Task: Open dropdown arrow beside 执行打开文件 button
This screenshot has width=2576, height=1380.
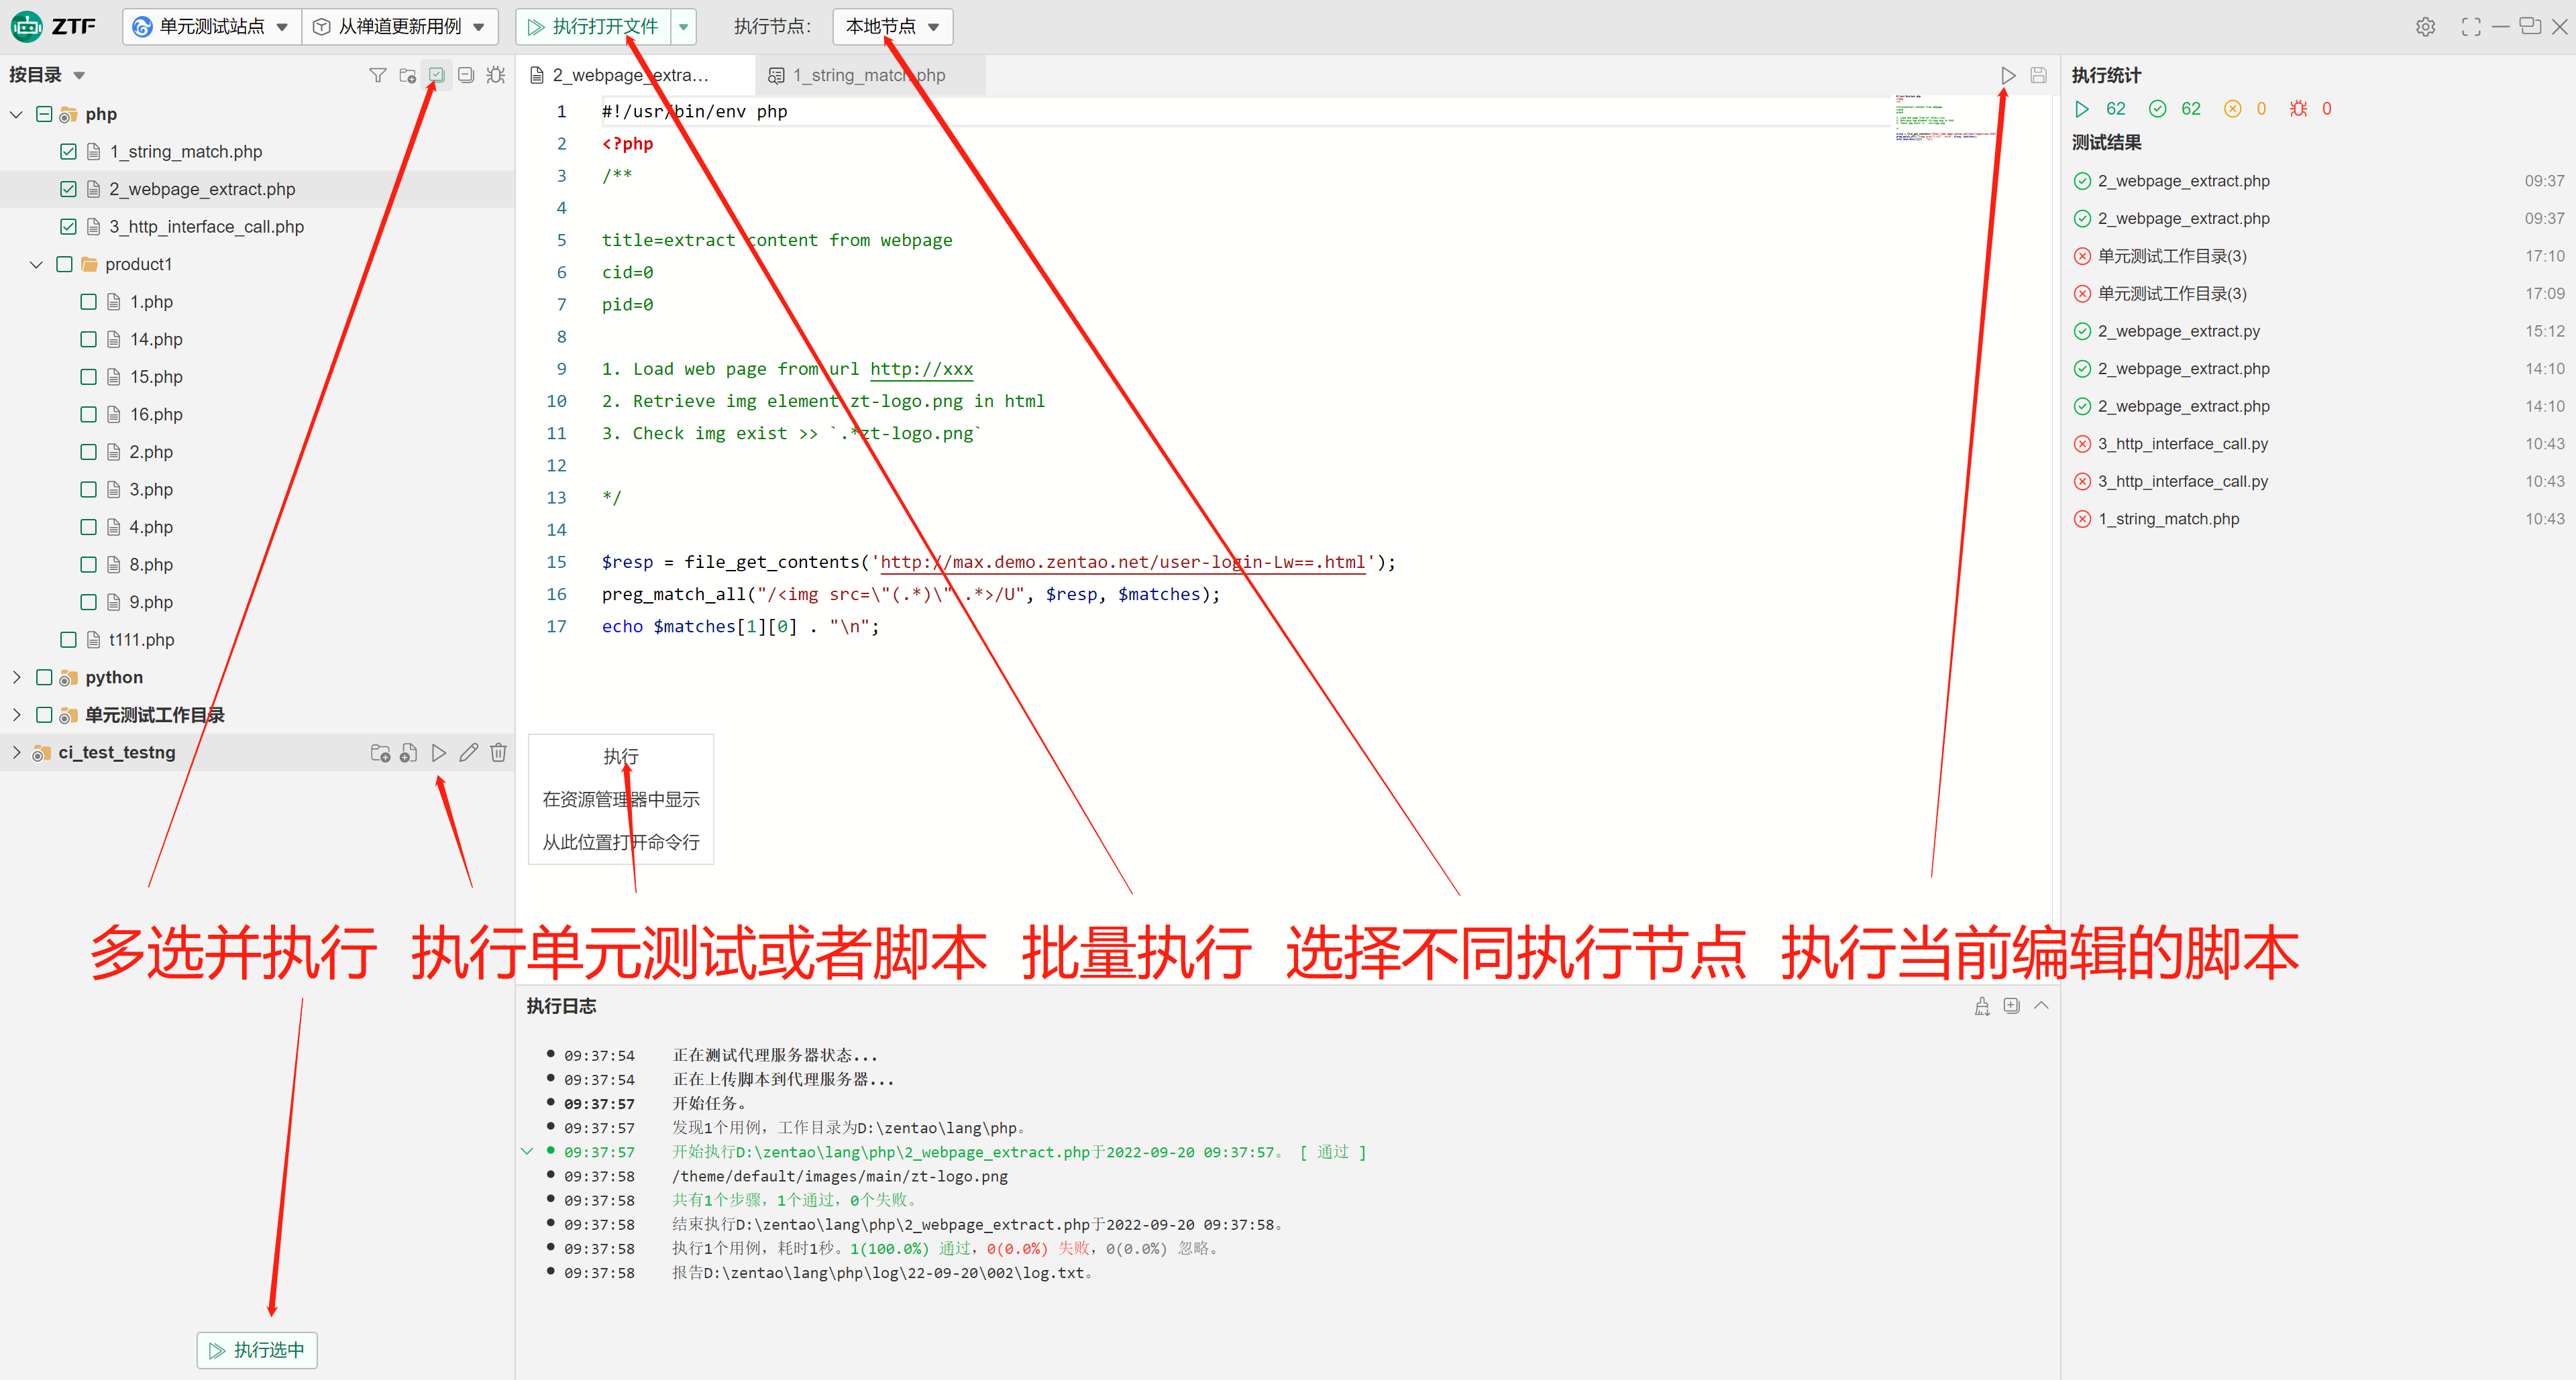Action: click(x=684, y=27)
